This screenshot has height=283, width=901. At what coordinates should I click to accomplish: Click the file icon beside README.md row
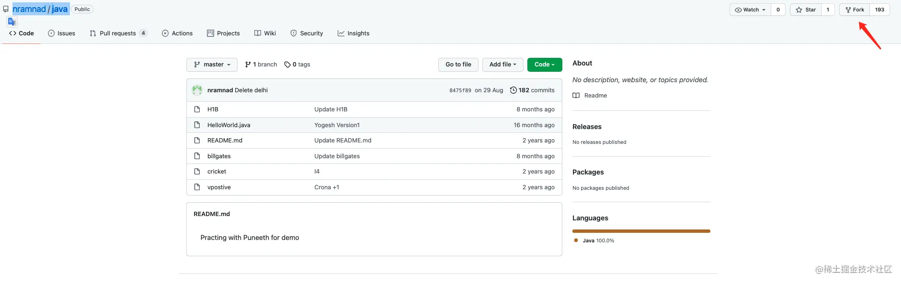pyautogui.click(x=197, y=141)
